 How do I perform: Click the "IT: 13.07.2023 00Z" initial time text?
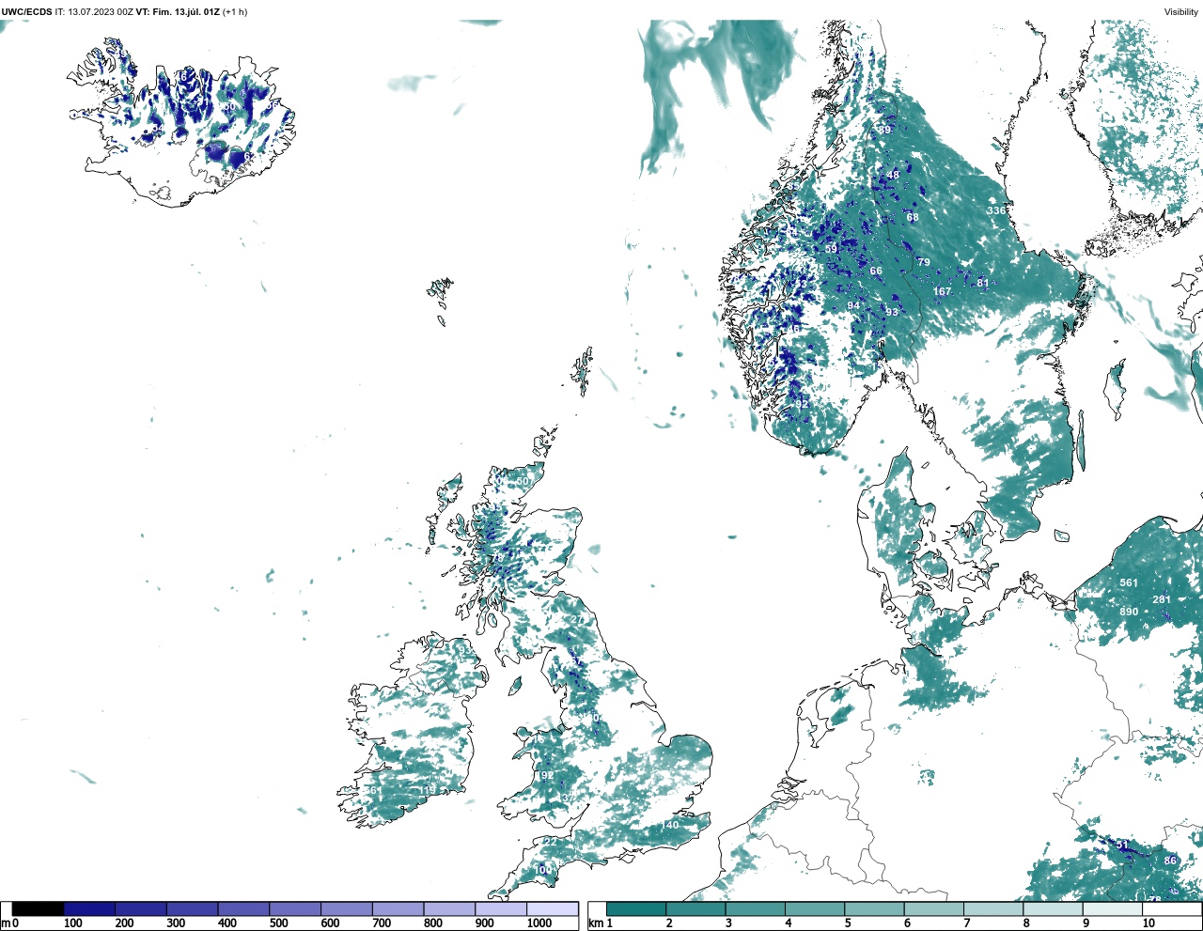tap(94, 12)
